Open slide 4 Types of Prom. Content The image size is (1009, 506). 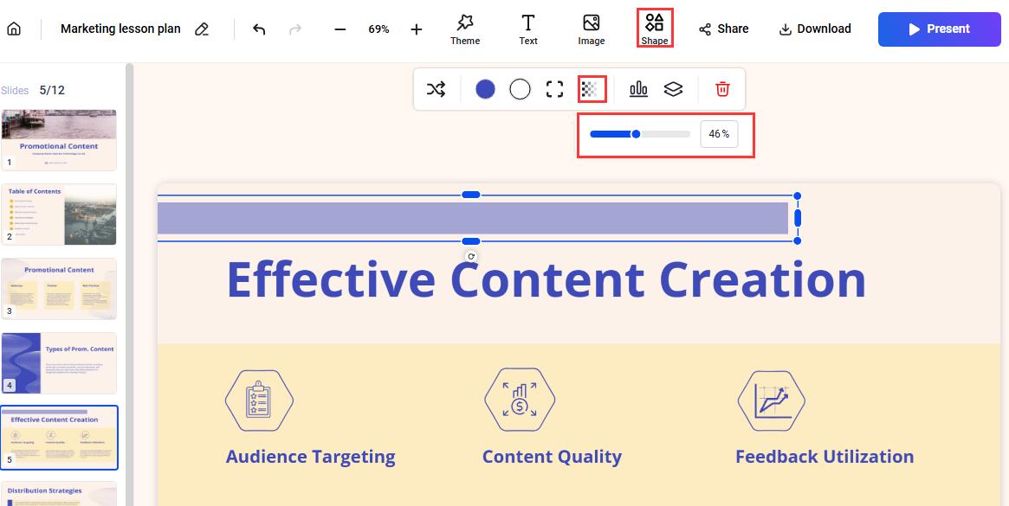coord(59,363)
